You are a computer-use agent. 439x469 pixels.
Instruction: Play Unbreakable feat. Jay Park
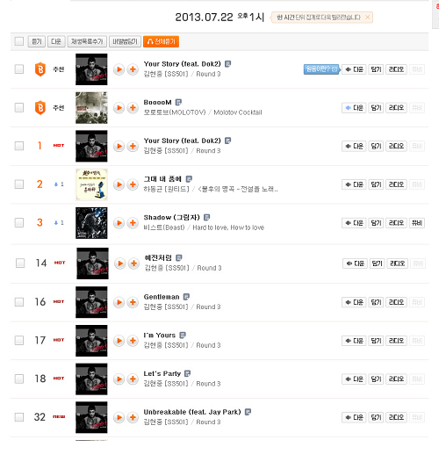[119, 417]
